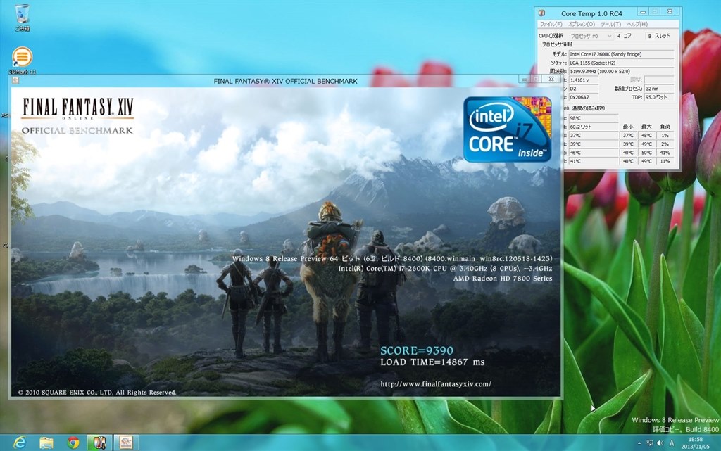The height and width of the screenshot is (451, 721).
Task: Select the model field 'Intel Core i7 2600K'
Action: click(x=621, y=54)
